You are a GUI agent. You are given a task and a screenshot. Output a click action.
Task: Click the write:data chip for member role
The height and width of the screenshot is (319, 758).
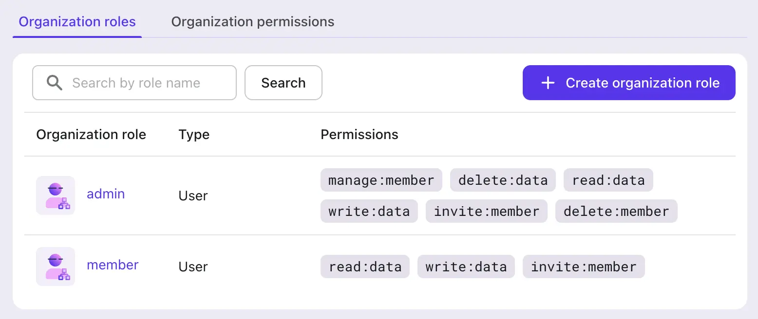pyautogui.click(x=466, y=266)
